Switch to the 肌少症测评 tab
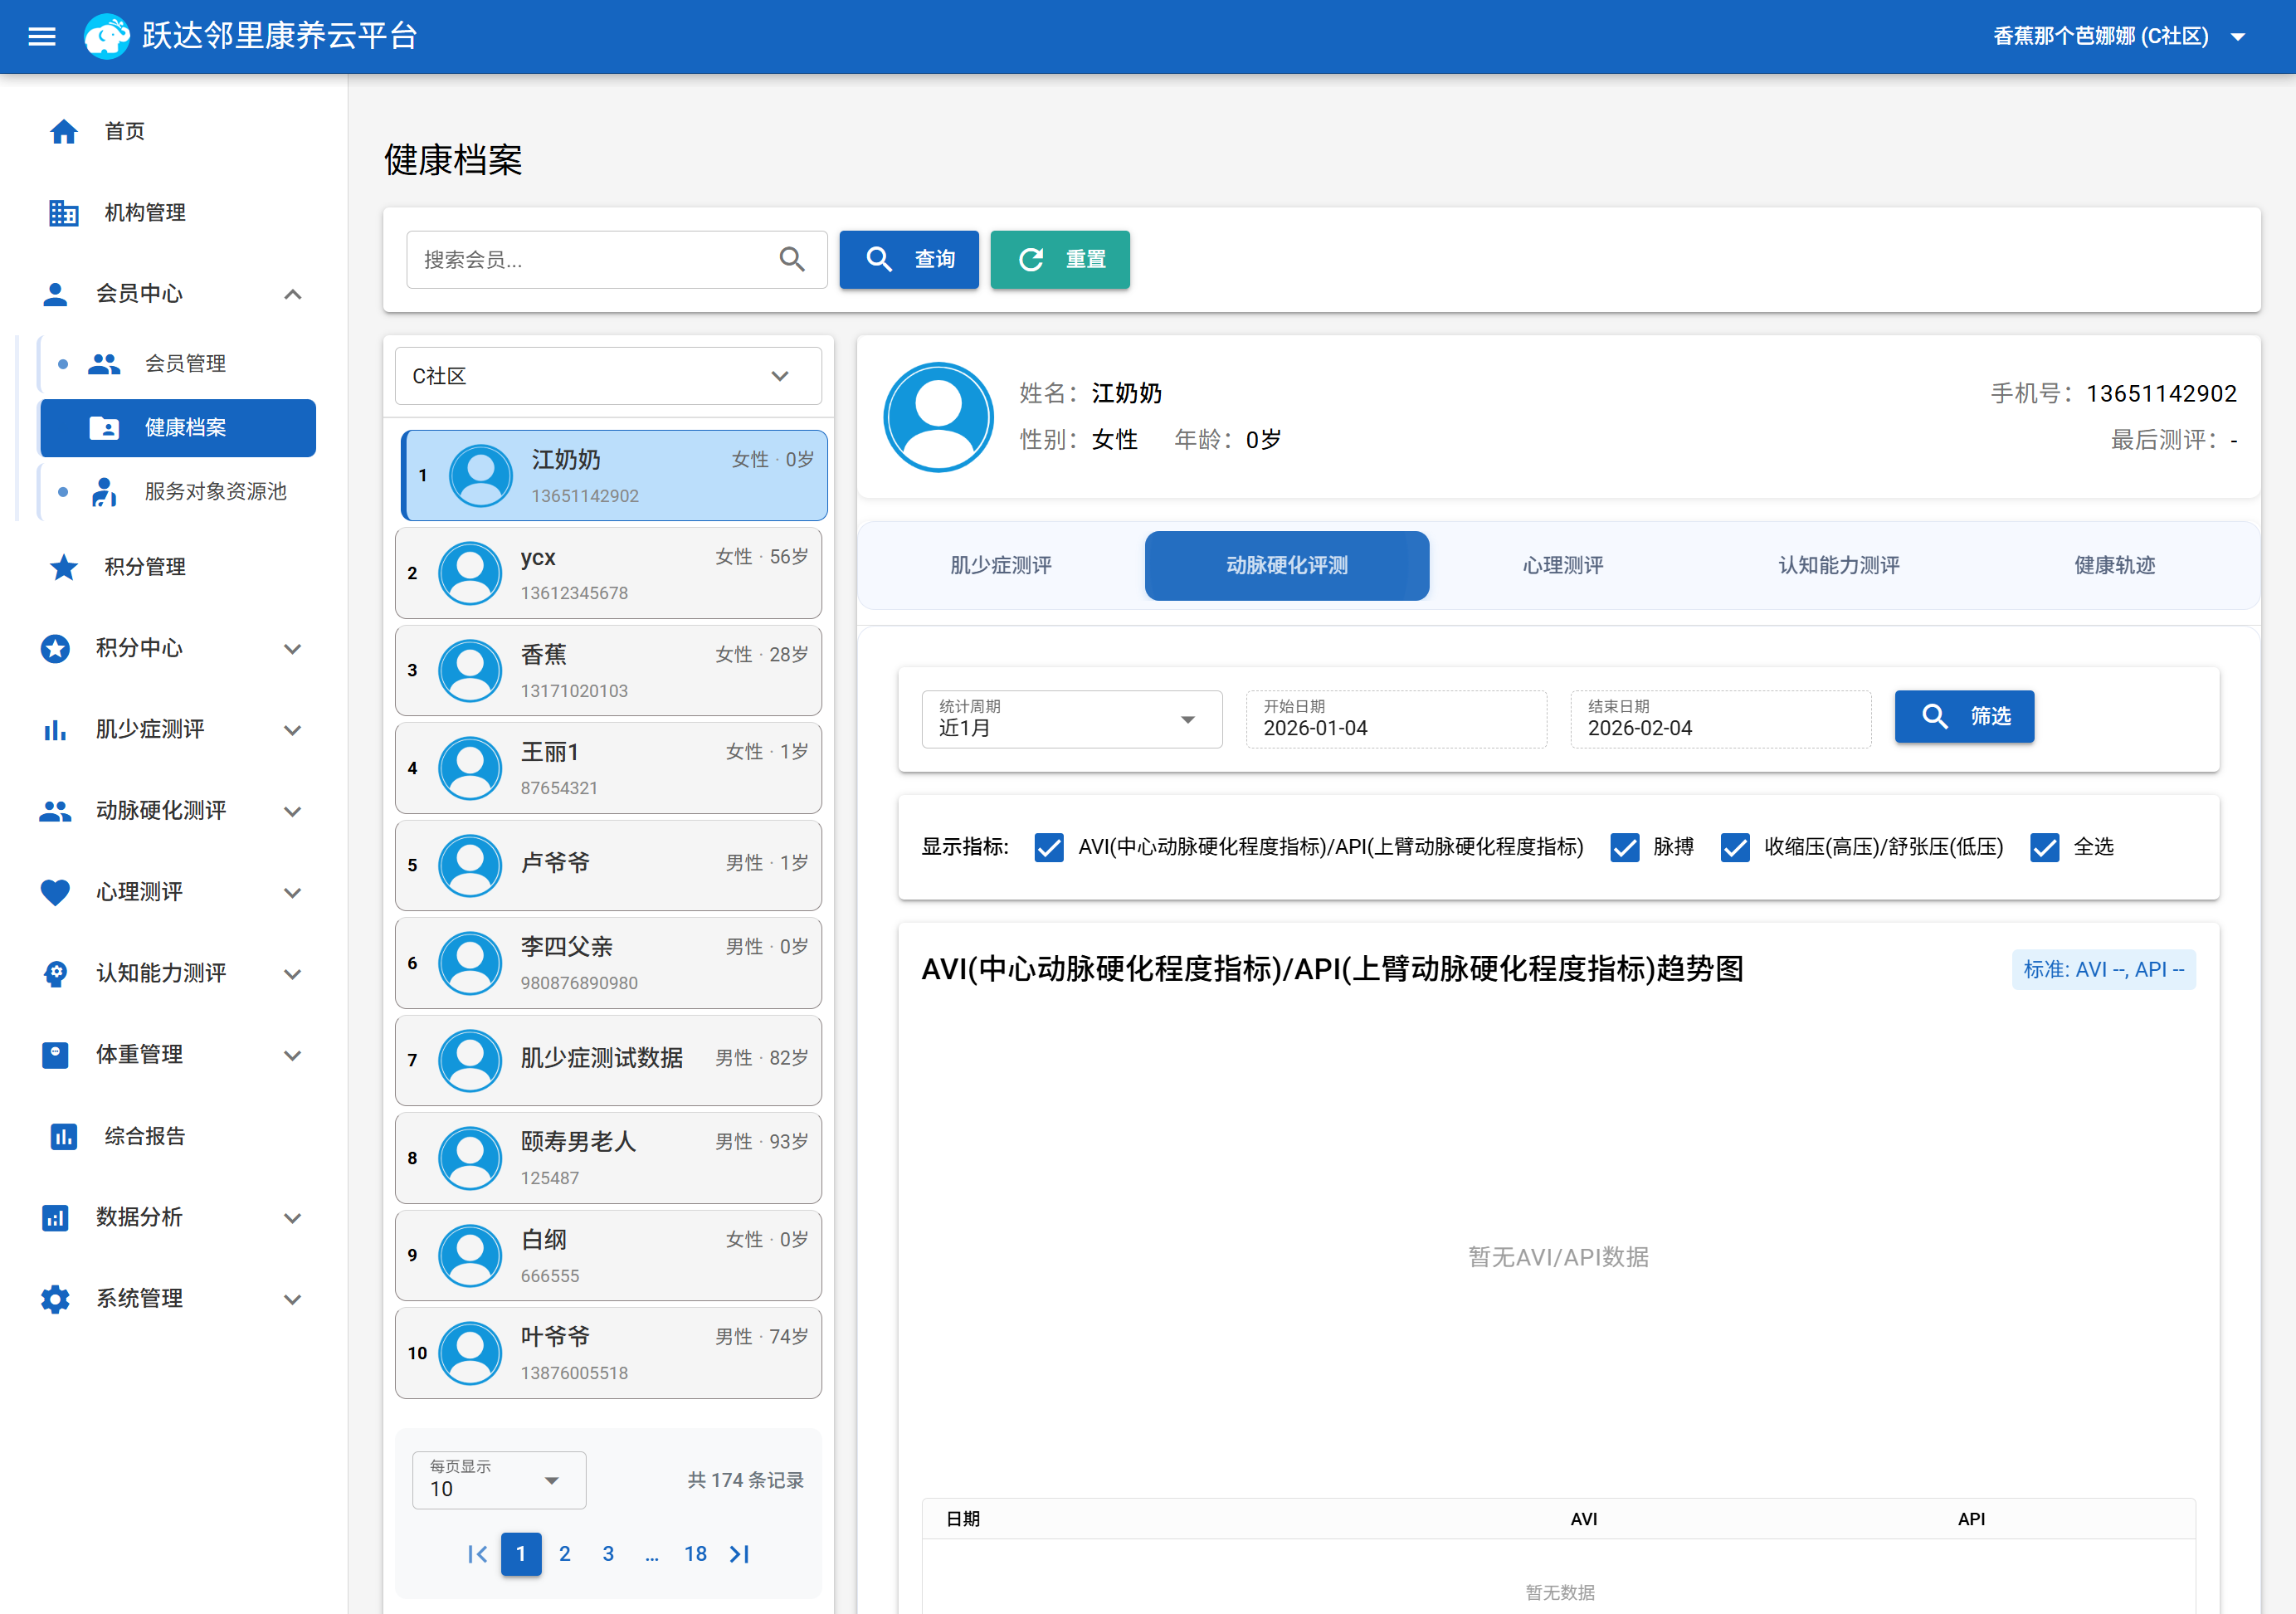The width and height of the screenshot is (2296, 1614). pyautogui.click(x=1001, y=566)
